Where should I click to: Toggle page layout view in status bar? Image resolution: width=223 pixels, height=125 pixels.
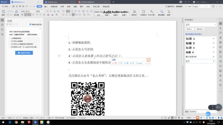[x=172, y=118]
